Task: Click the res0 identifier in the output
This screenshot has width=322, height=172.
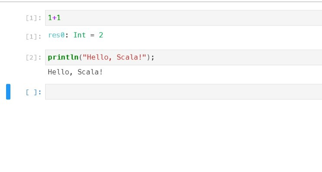Action: pyautogui.click(x=56, y=35)
